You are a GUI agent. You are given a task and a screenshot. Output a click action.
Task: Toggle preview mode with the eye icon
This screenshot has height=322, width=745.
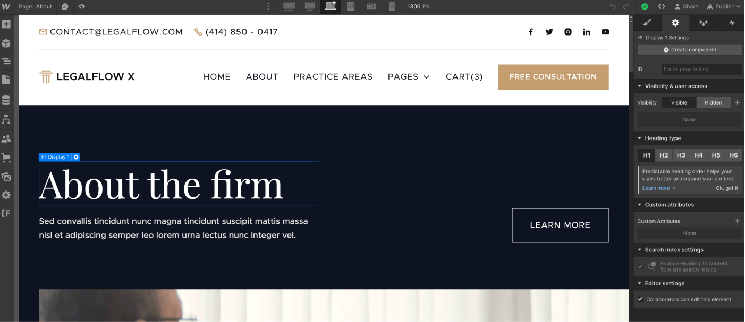(x=81, y=6)
